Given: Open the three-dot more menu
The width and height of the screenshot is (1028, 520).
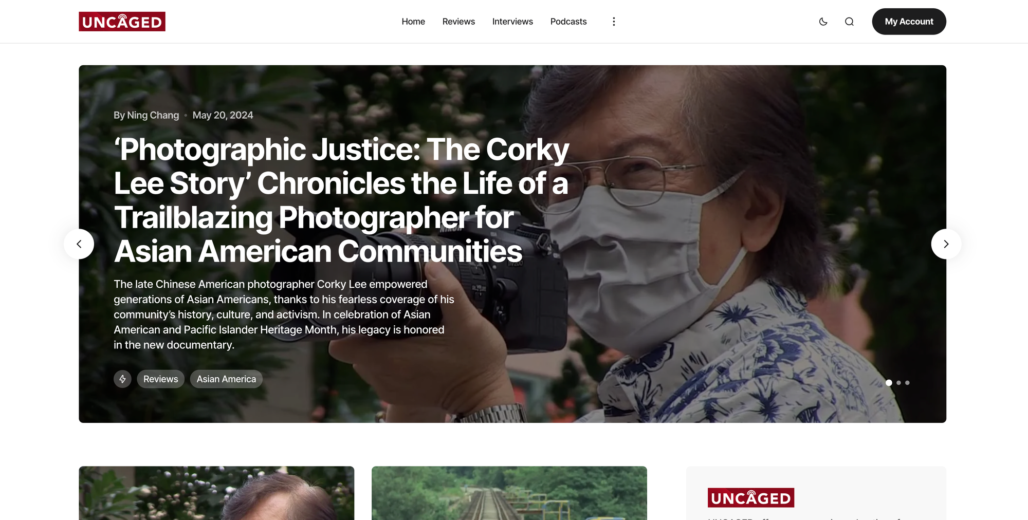Looking at the screenshot, I should tap(614, 22).
